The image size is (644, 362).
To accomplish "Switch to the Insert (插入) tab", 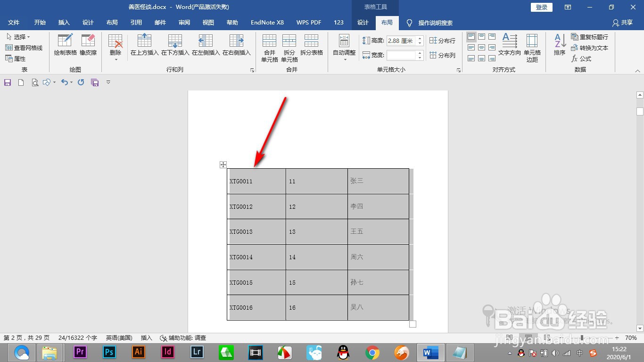I will coord(64,23).
